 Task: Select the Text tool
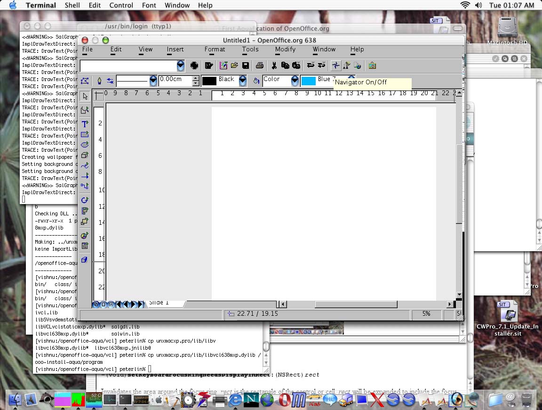[85, 124]
